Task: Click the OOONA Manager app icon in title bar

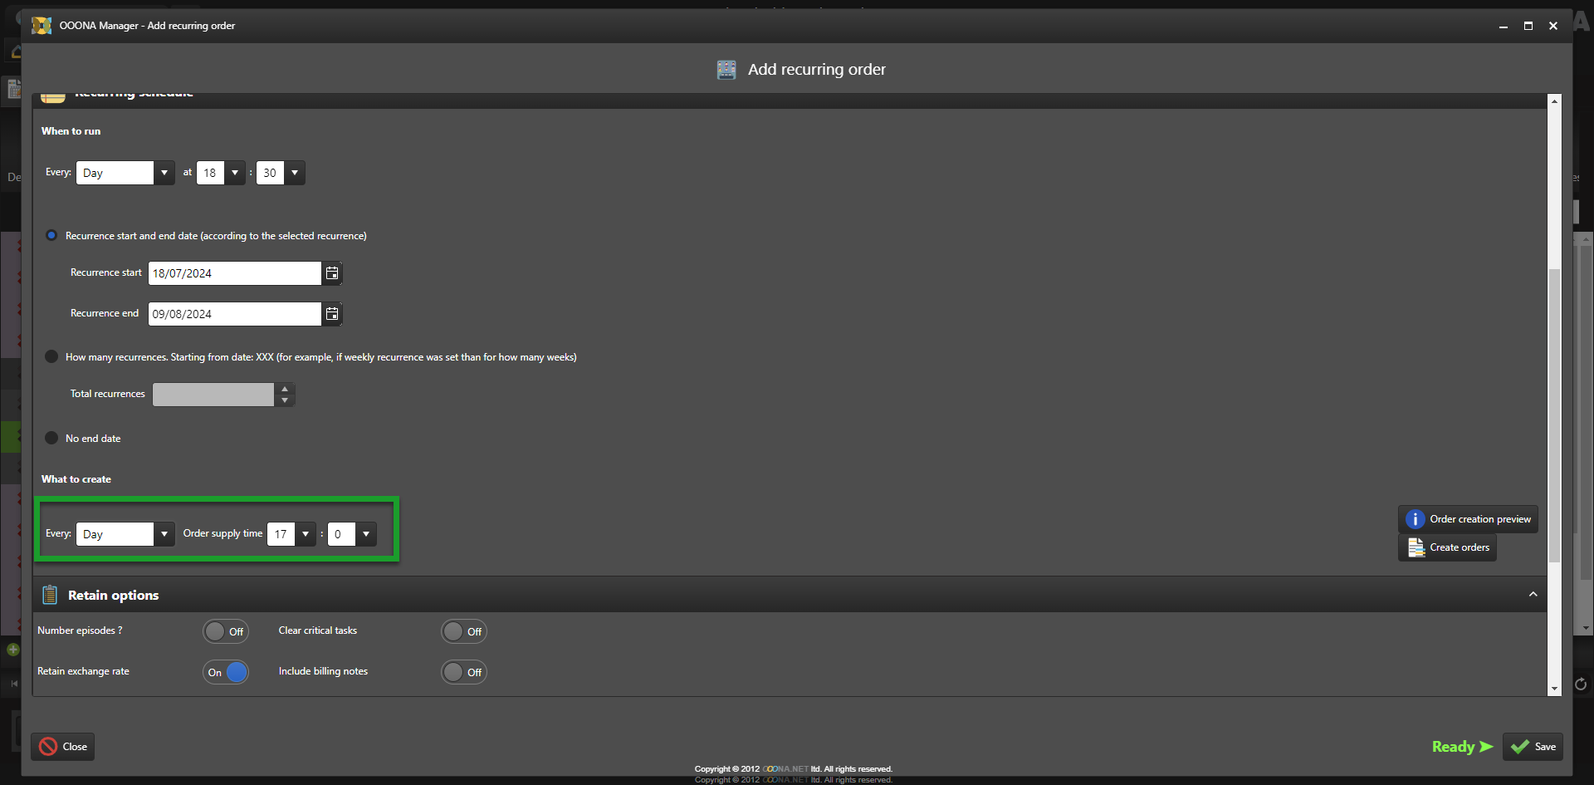Action: [x=42, y=26]
